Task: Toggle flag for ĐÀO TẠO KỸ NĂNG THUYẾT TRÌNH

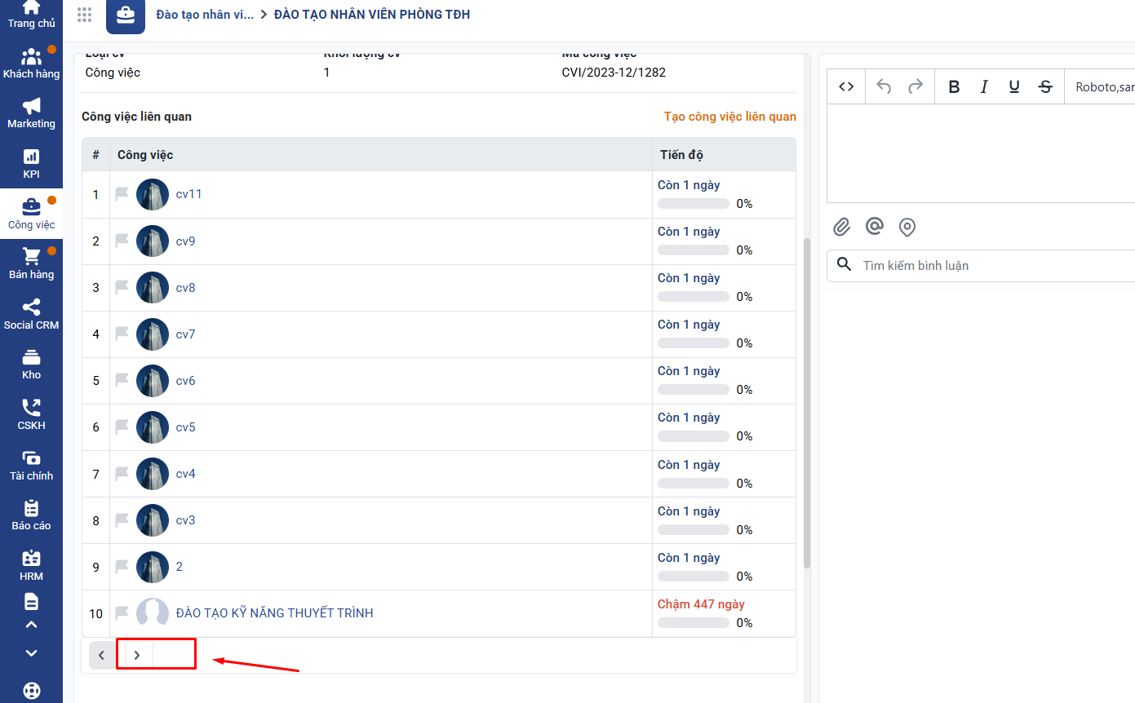Action: coord(122,612)
